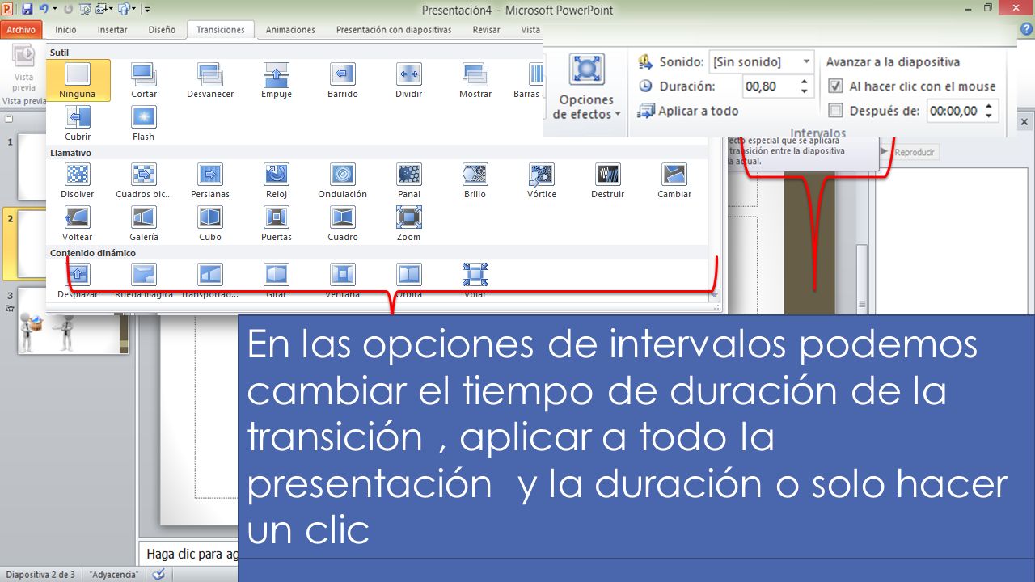Apply the Cubo transition
The height and width of the screenshot is (582, 1035).
click(210, 223)
